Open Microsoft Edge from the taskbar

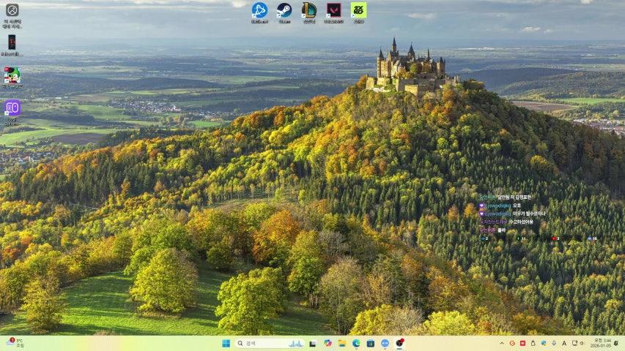pos(356,343)
